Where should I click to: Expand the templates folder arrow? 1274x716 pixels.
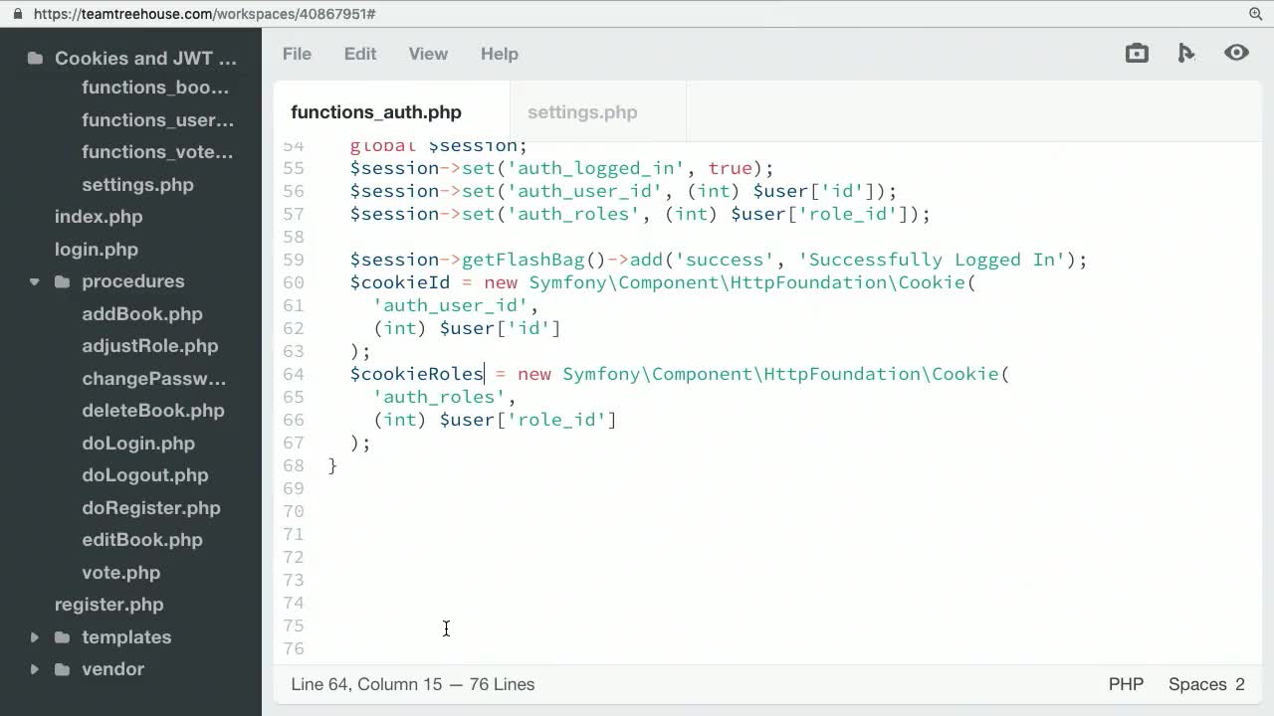point(35,637)
